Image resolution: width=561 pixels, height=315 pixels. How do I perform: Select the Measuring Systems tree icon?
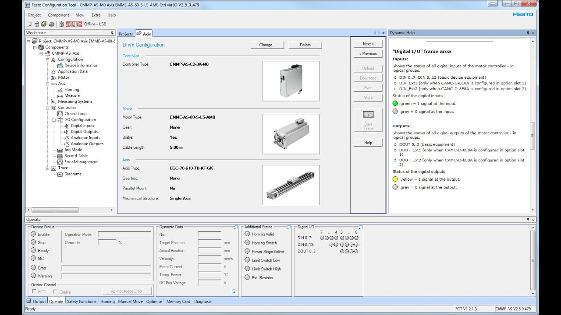pyautogui.click(x=54, y=102)
